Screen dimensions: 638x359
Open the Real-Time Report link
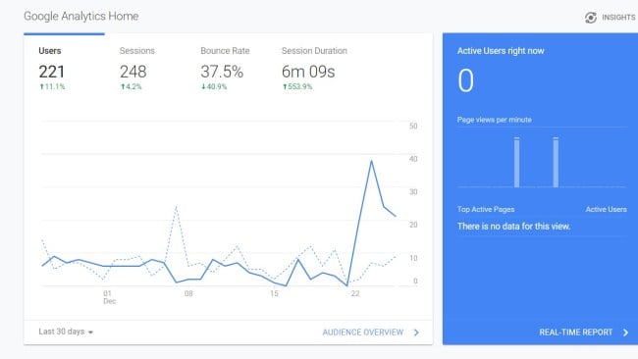pos(575,333)
